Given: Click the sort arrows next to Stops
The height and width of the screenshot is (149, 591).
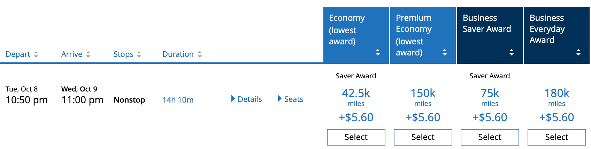Looking at the screenshot, I should (x=139, y=54).
